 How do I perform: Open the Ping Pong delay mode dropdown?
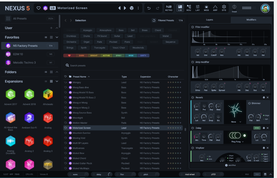pyautogui.click(x=237, y=142)
